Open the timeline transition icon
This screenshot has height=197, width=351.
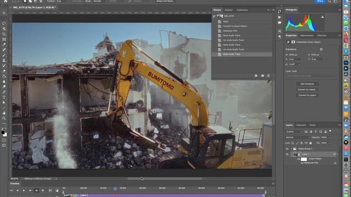[x=57, y=190]
